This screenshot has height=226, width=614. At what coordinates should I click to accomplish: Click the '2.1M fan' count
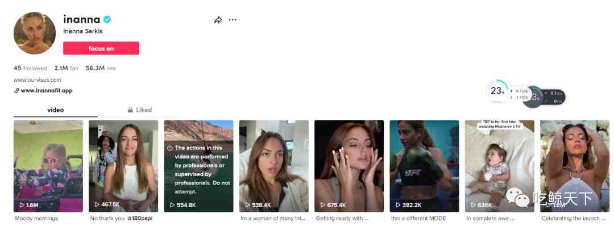tap(66, 68)
